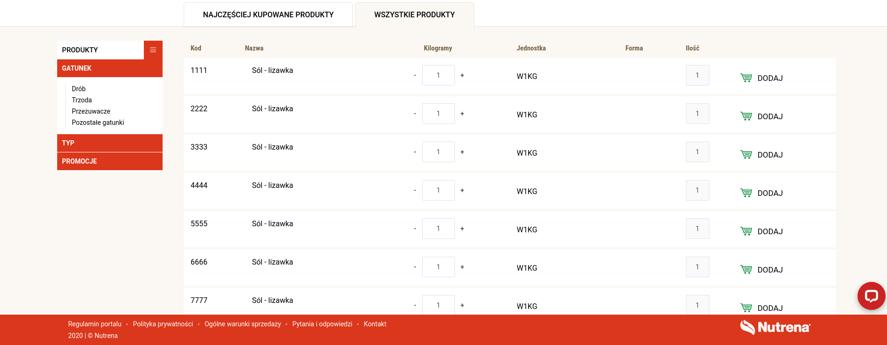Increase kilograms with plus for product 6666
The height and width of the screenshot is (345, 887).
coord(462,267)
